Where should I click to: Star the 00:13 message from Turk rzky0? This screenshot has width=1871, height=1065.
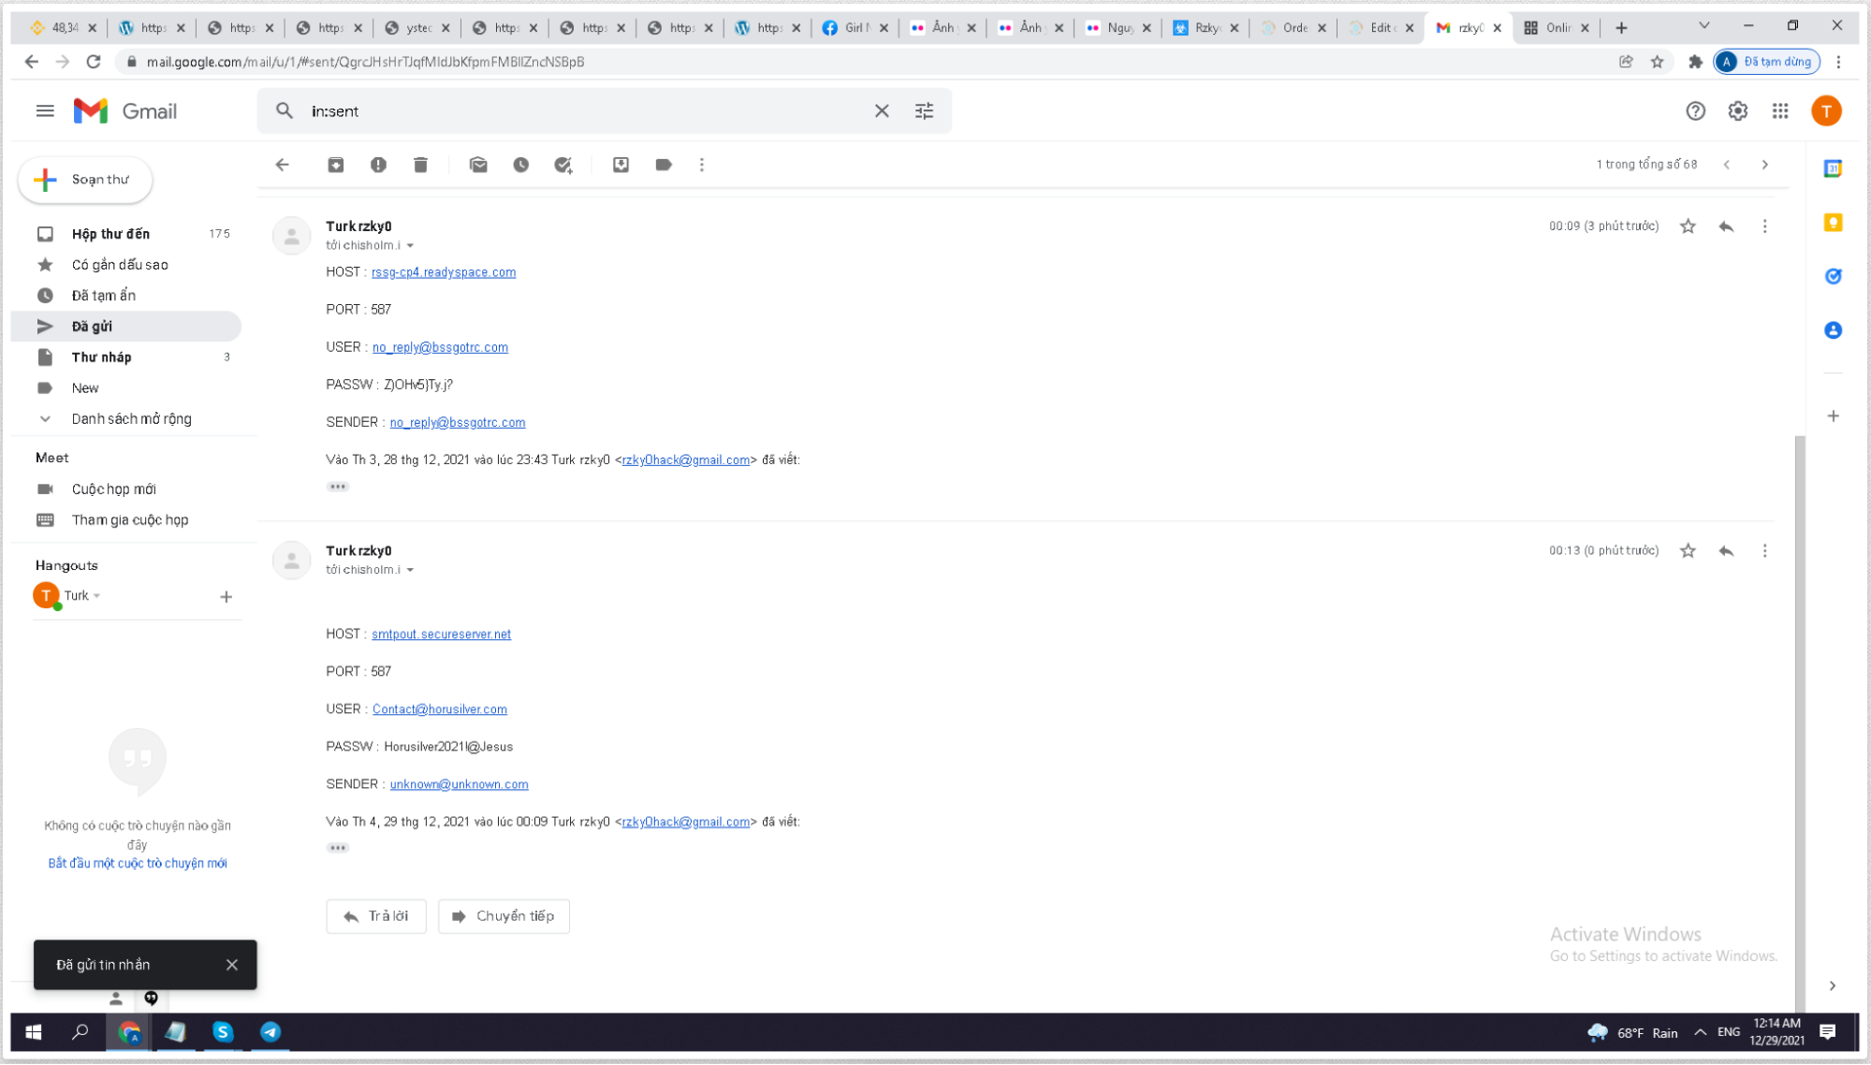pyautogui.click(x=1688, y=551)
